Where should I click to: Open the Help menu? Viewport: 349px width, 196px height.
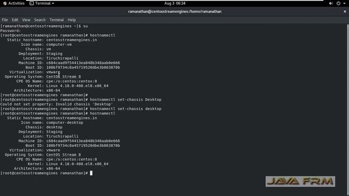pyautogui.click(x=71, y=20)
